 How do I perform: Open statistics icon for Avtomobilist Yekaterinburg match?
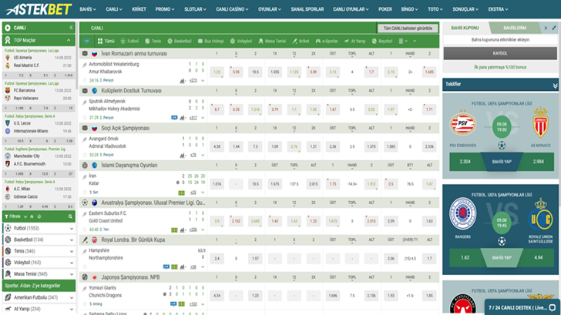[183, 81]
